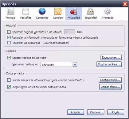Click the days number input field
Screen dimensions: 129x119
[x=69, y=32]
